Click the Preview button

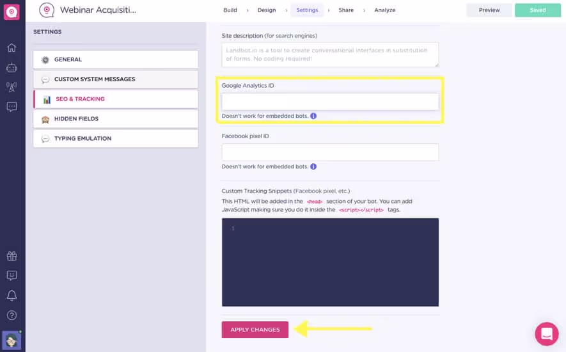tap(489, 10)
